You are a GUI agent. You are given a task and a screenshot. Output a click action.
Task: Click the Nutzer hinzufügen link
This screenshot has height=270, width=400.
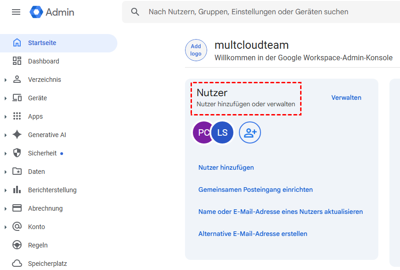tap(226, 167)
